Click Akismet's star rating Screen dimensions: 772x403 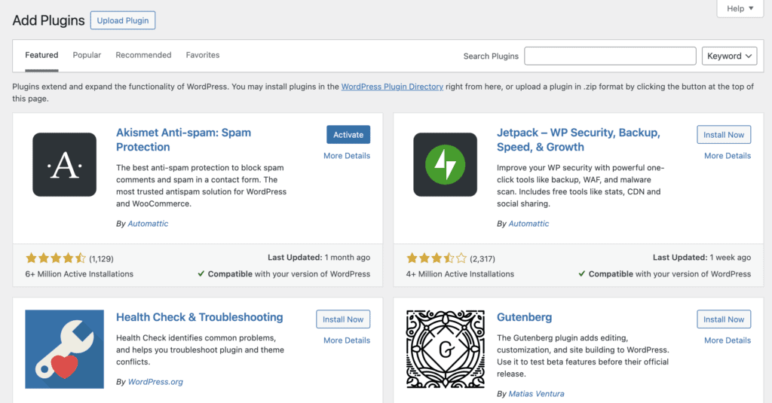[x=56, y=258]
